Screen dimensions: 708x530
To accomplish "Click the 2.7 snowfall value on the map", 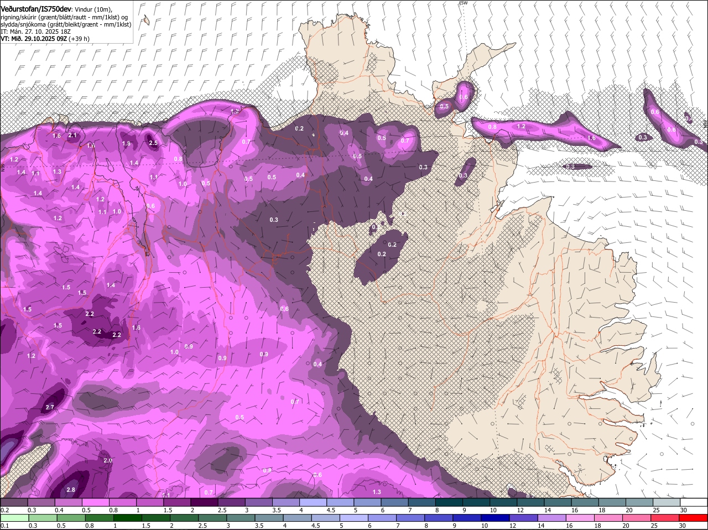I will coord(50,407).
